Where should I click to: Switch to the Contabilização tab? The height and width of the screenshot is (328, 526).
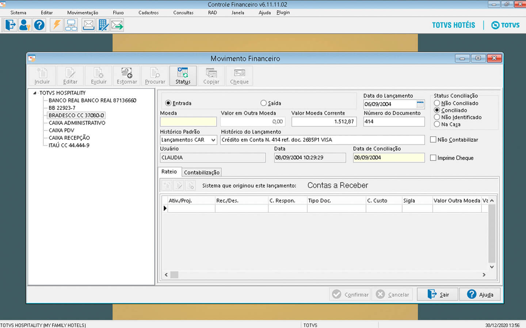point(202,172)
